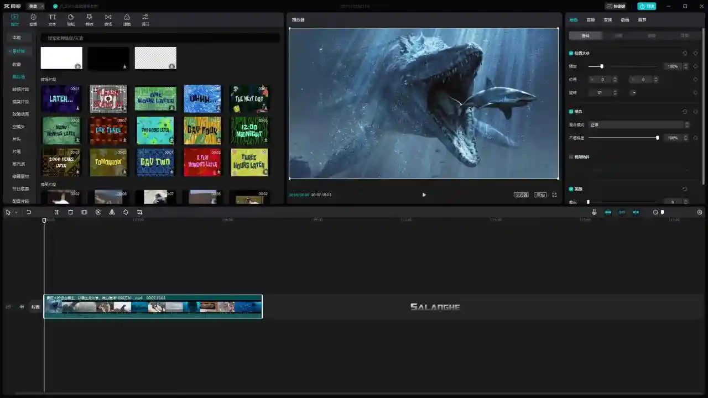Switch to the 变速 (Speed) tab

pos(607,20)
